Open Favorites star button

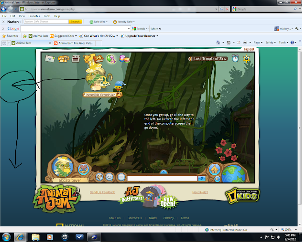(10, 36)
